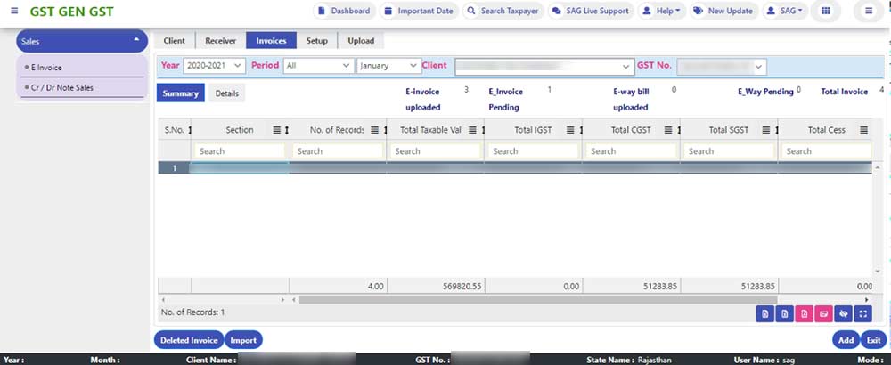The width and height of the screenshot is (891, 365).
Task: Open the hamburger menu at top left
Action: point(13,12)
